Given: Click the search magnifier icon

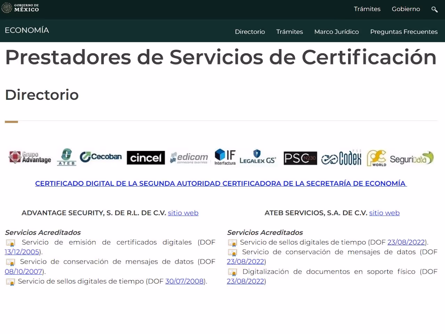Looking at the screenshot, I should [x=434, y=9].
